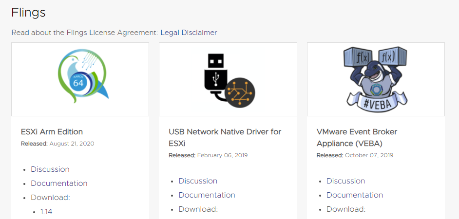Click the ESXi Arm Edition title
Viewport: 459px width, 219px height.
point(52,132)
